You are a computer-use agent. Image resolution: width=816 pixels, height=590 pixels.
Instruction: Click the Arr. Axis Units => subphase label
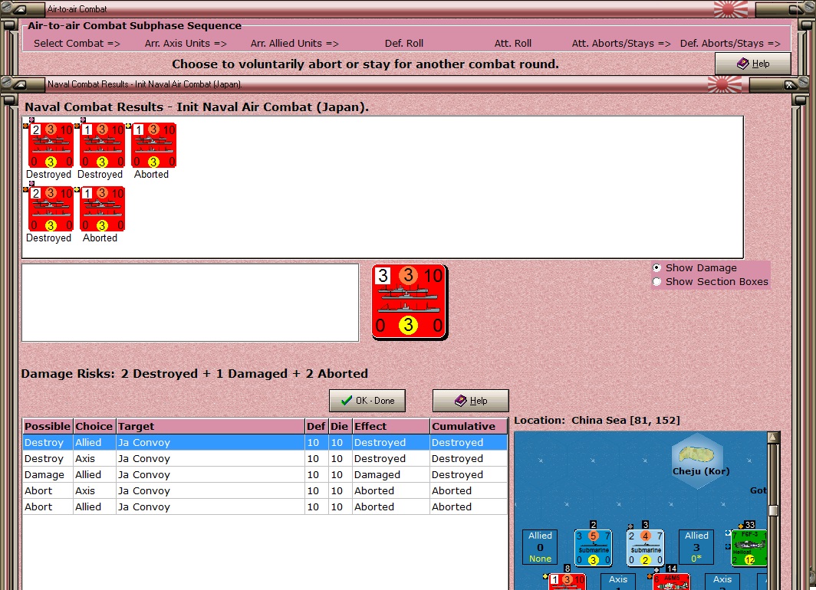(x=186, y=44)
